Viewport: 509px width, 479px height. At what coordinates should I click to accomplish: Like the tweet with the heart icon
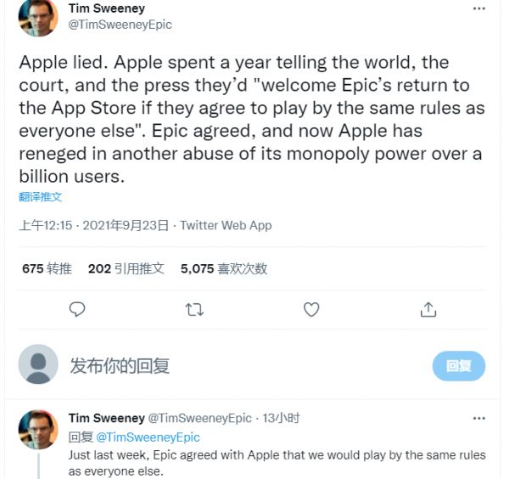pos(311,309)
